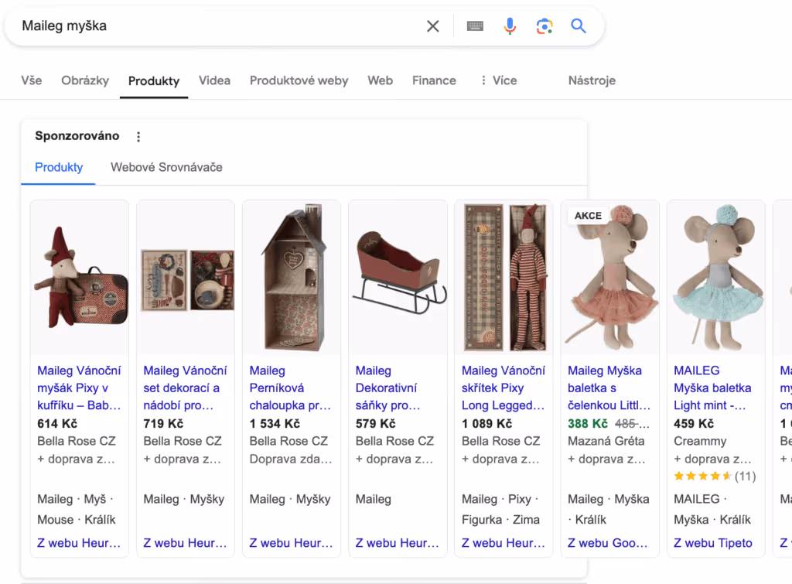The image size is (792, 584).
Task: Open Maileg Vánoční set dekorací a nádobí link
Action: click(186, 388)
